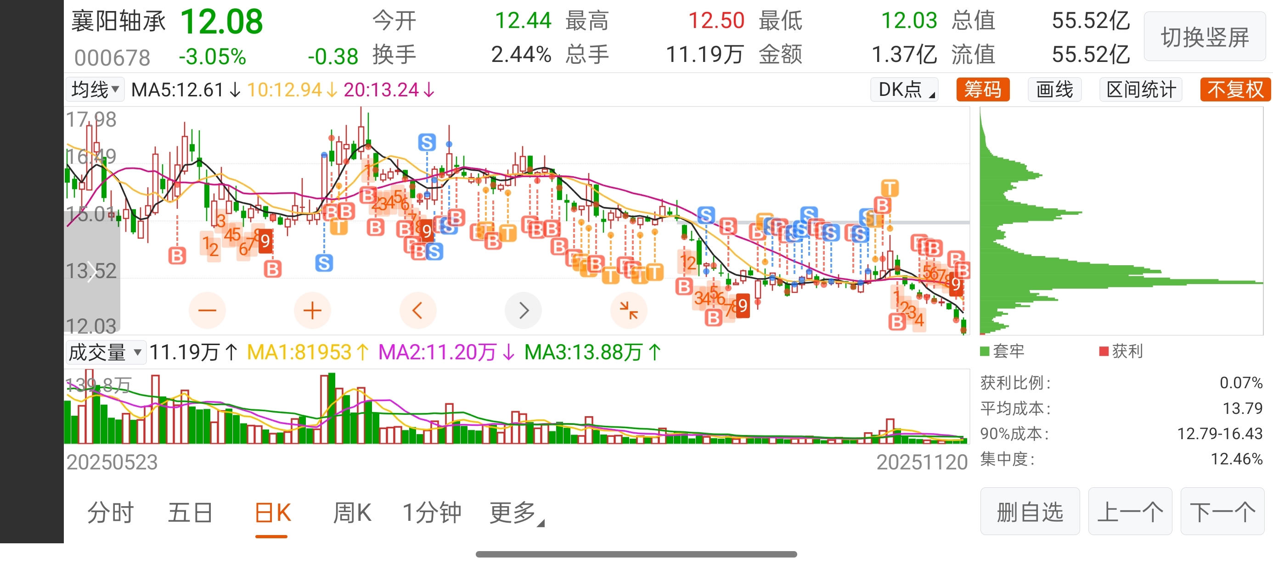Click the collapse-arrows shrink icon
This screenshot has height=569, width=1273.
click(629, 310)
